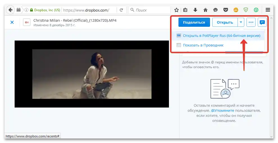Viewport: 278px width, 143px height.
Task: Click the video file type icon
Action: pyautogui.click(x=27, y=22)
